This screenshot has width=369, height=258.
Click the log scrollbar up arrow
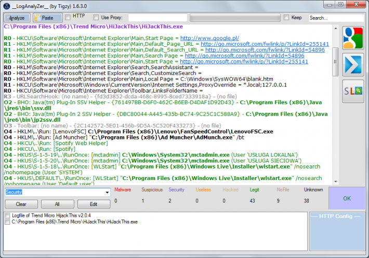point(336,29)
